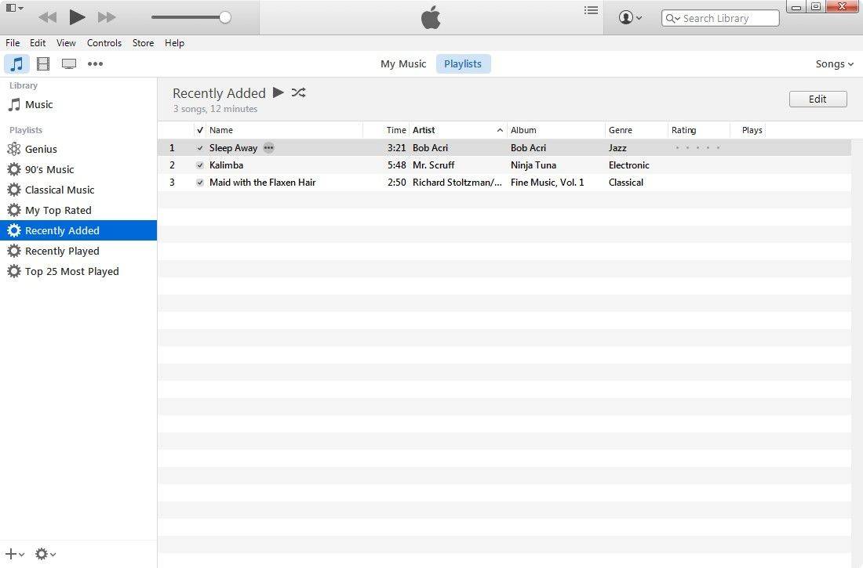Switch to the TV Shows monitor icon
The height and width of the screenshot is (568, 863).
tap(69, 63)
